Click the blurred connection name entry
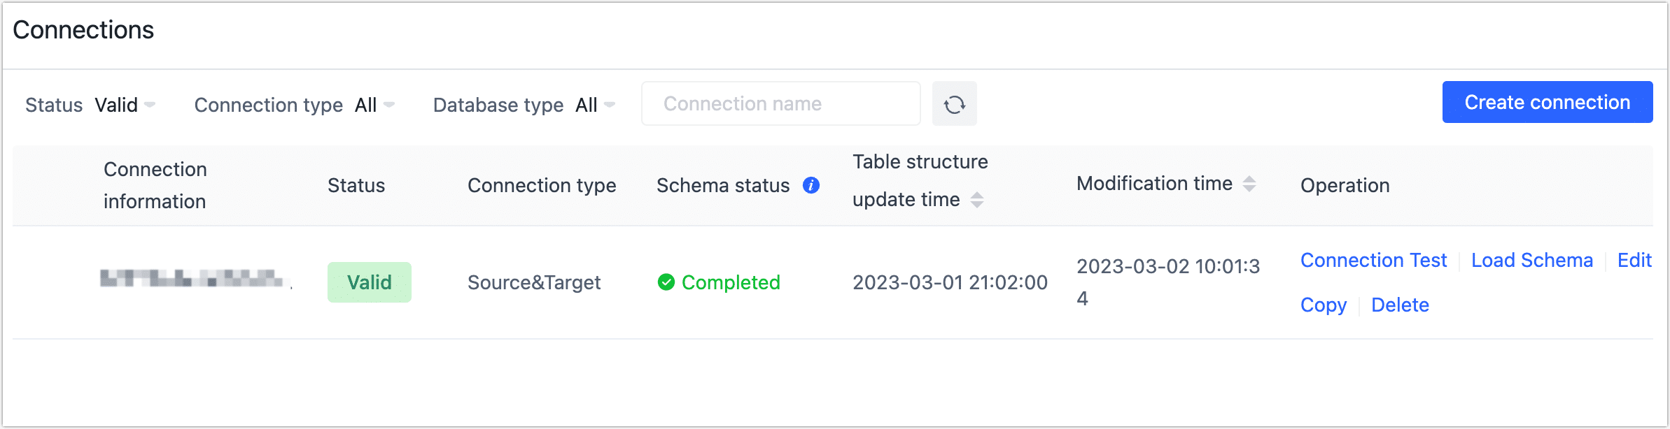 coord(192,279)
